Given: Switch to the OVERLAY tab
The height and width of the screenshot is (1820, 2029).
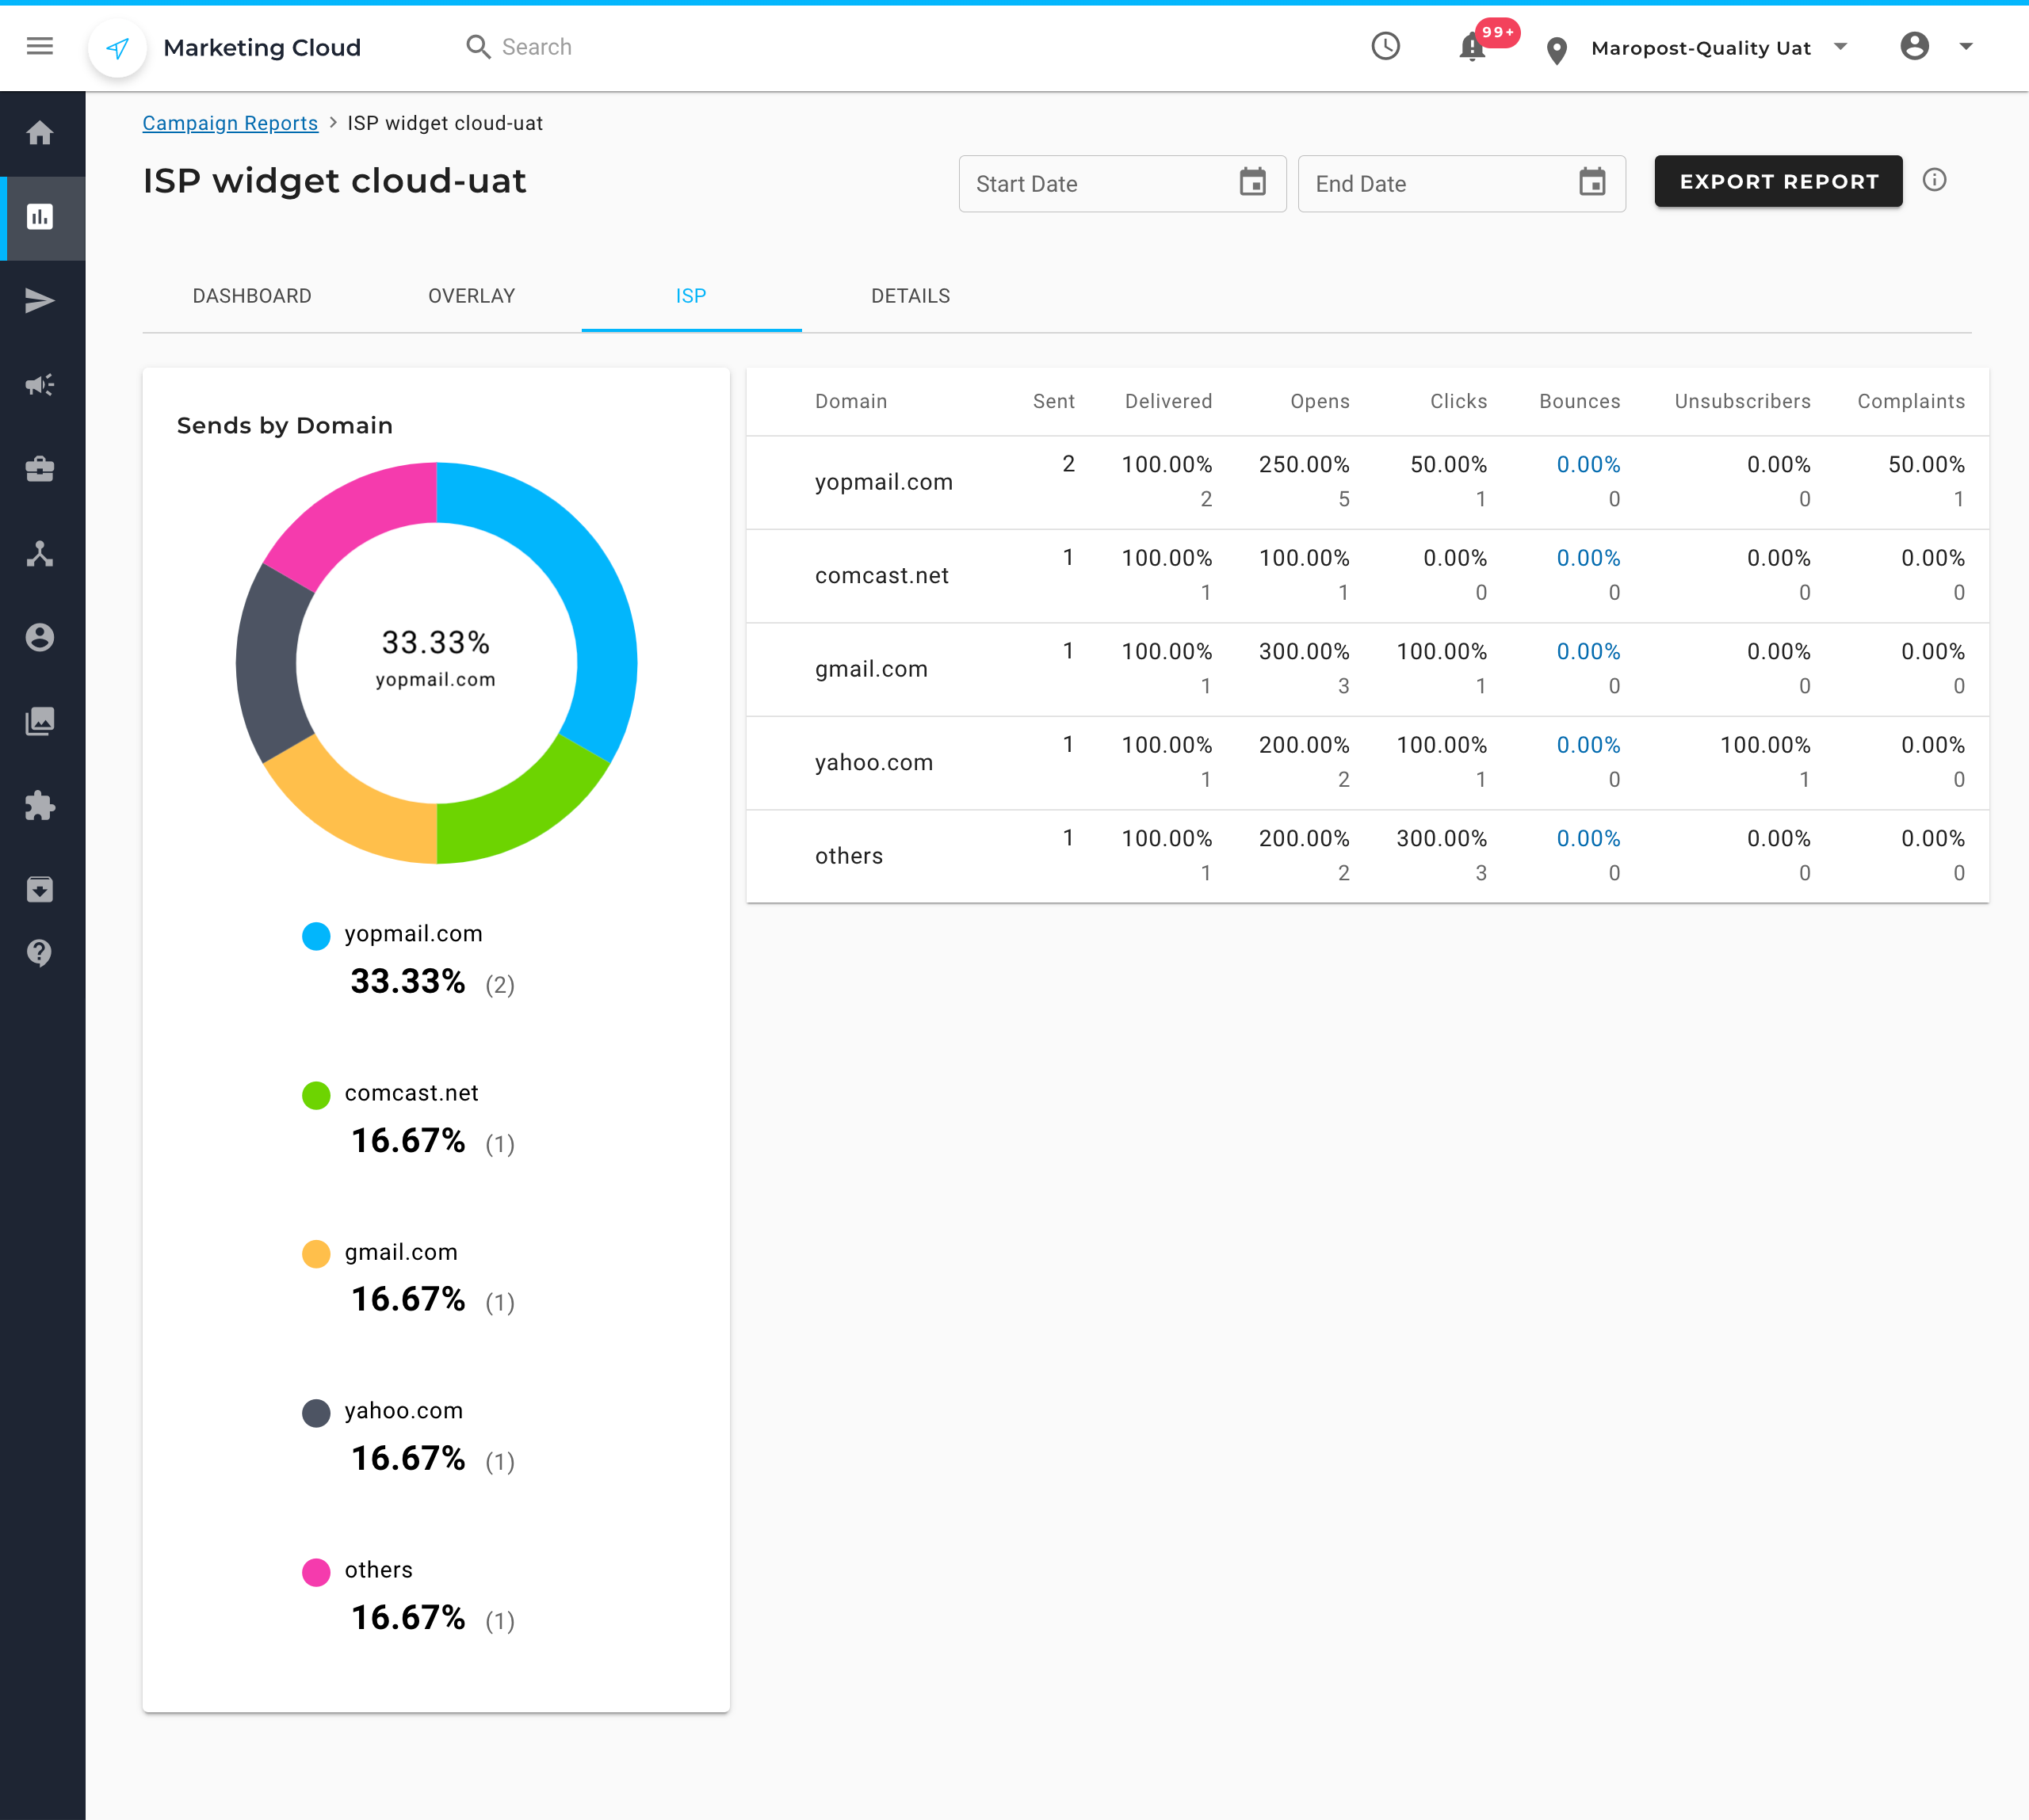Looking at the screenshot, I should (472, 296).
